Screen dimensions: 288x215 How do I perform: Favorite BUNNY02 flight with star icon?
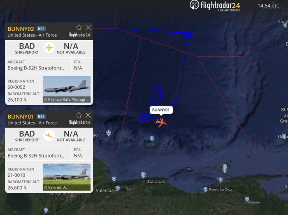click(79, 27)
